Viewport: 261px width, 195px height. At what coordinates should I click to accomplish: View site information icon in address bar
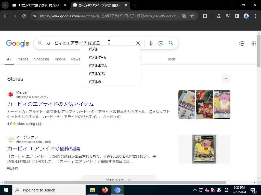[x=35, y=16]
